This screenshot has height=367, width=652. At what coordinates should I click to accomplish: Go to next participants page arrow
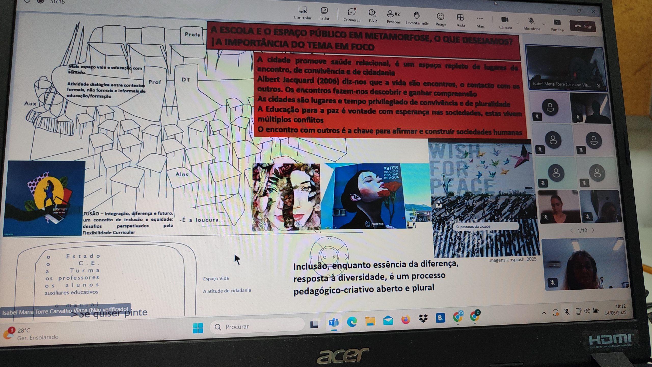(593, 230)
